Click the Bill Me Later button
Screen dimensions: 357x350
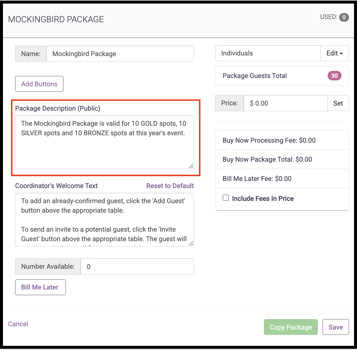click(40, 287)
